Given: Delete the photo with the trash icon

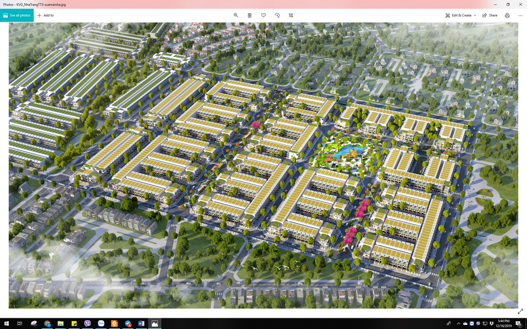Looking at the screenshot, I should click(250, 15).
